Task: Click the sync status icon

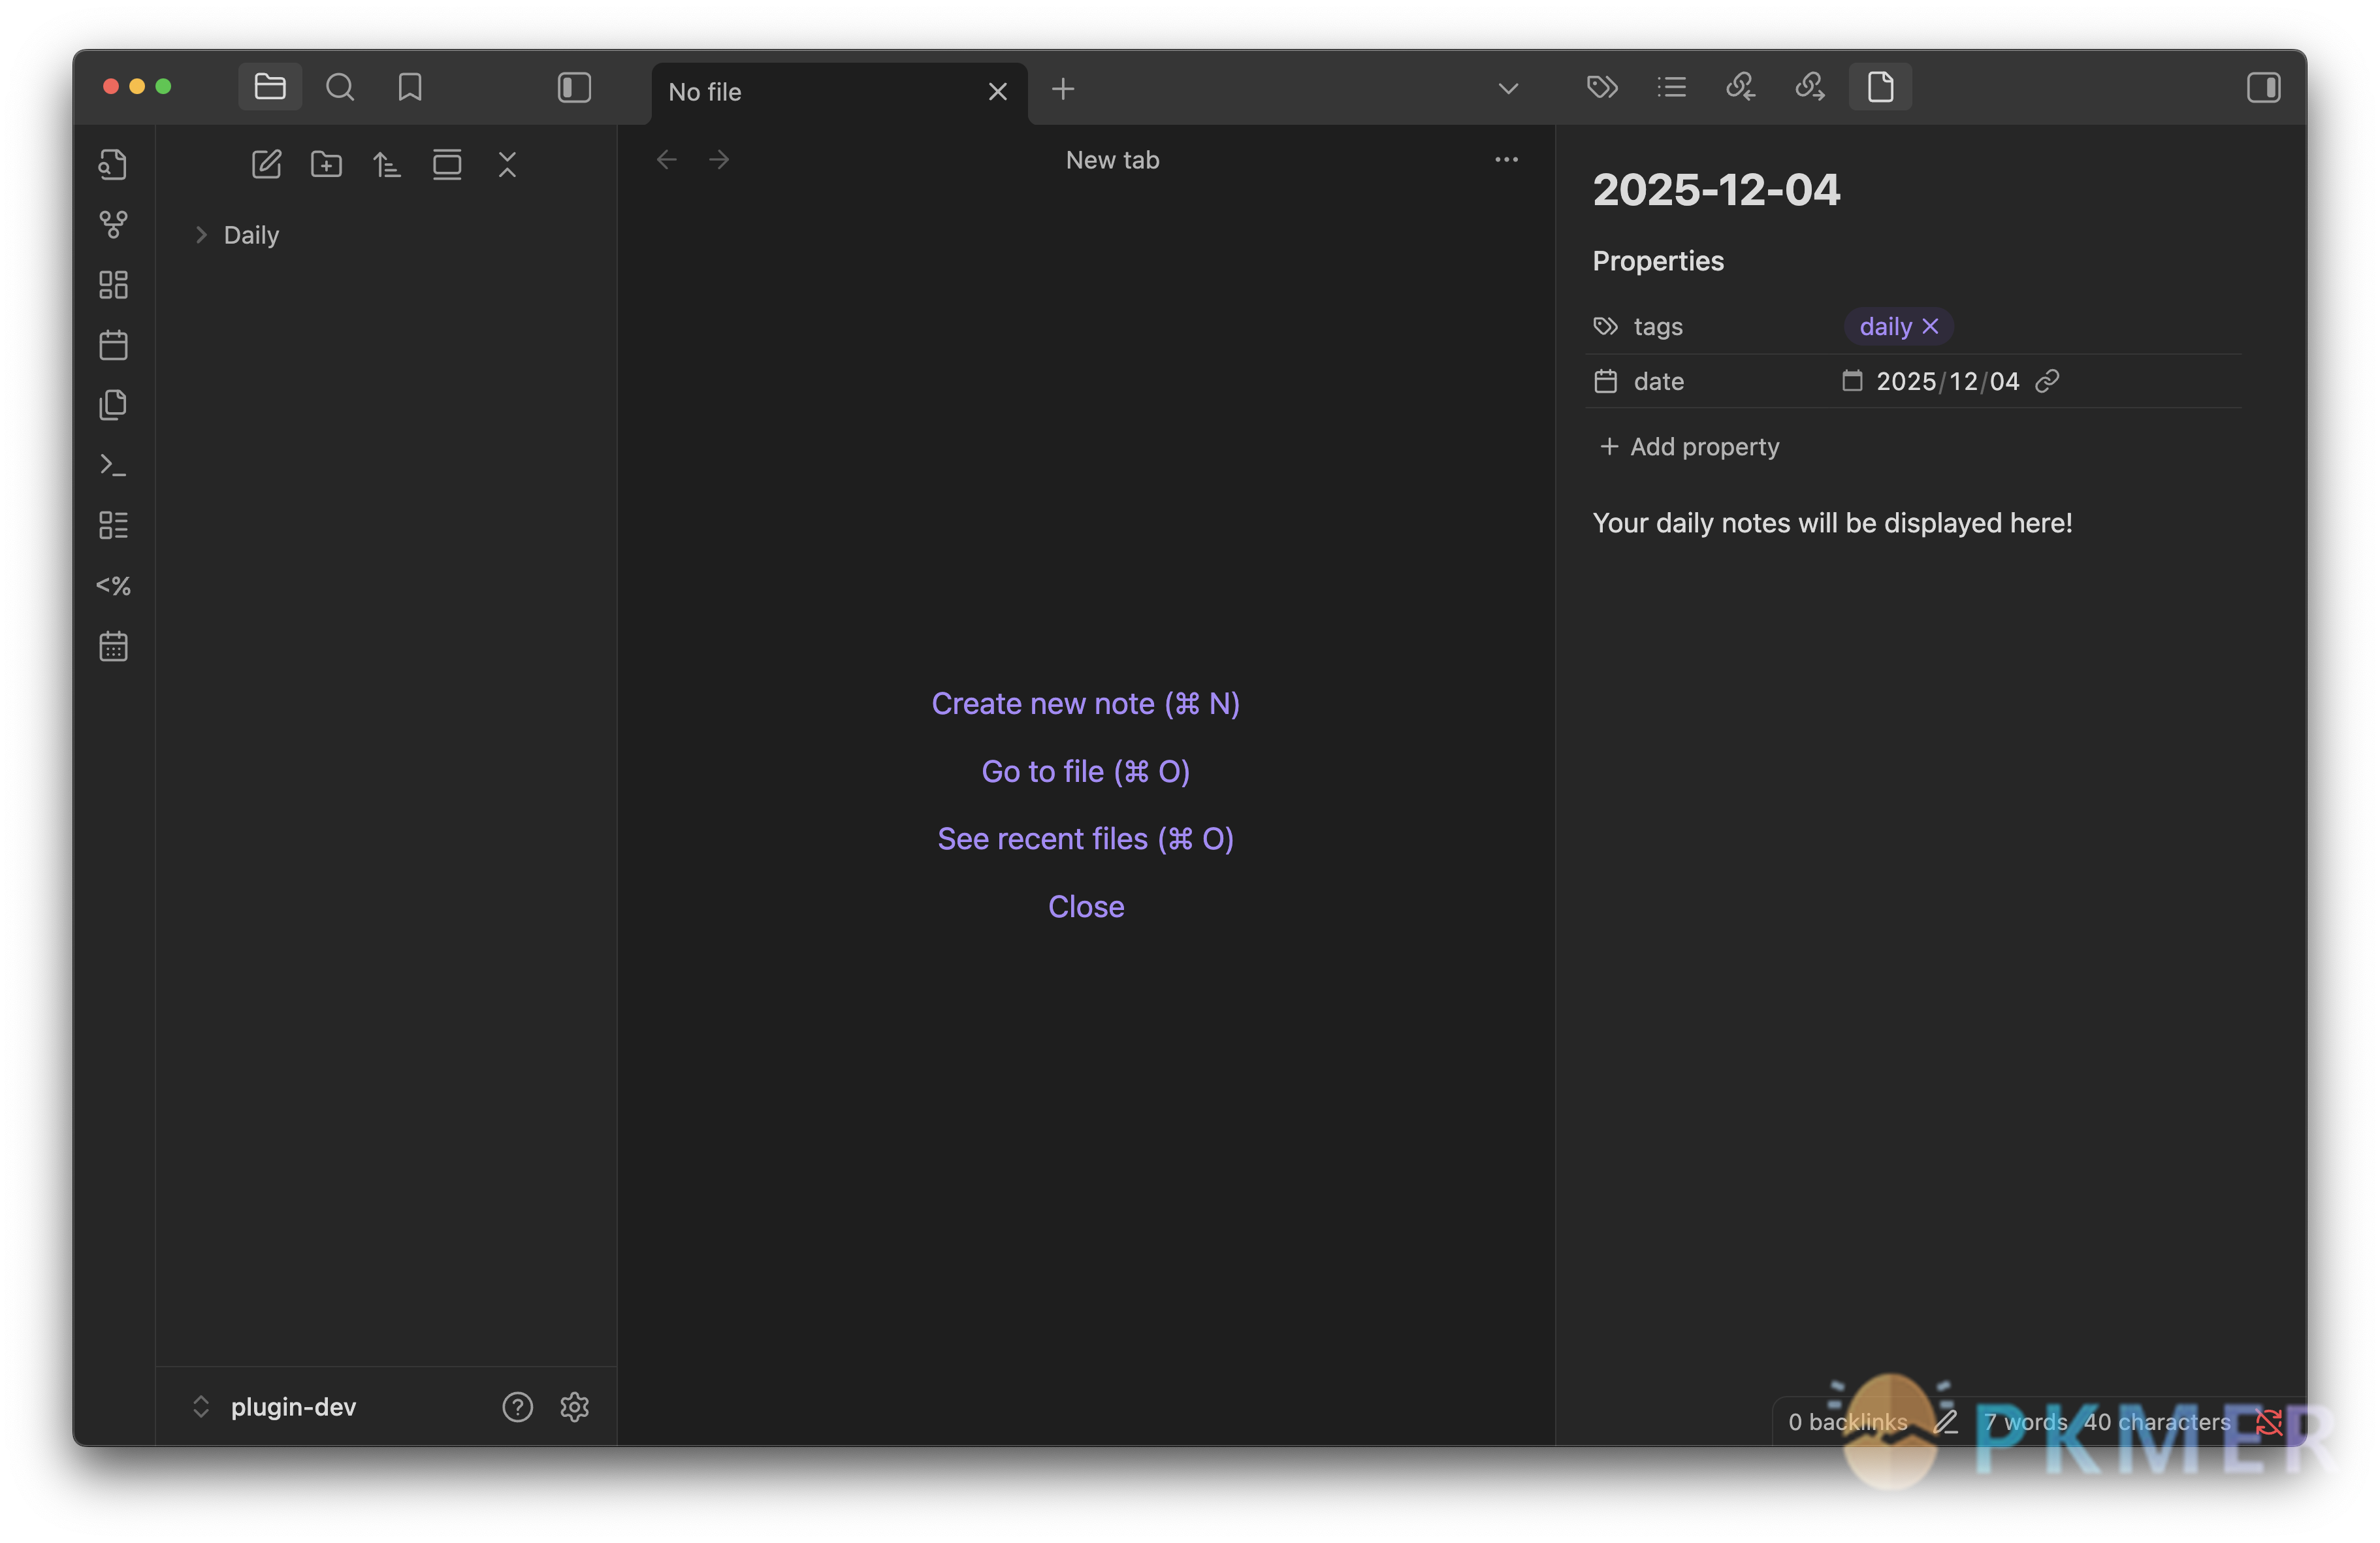Action: pyautogui.click(x=2268, y=1422)
